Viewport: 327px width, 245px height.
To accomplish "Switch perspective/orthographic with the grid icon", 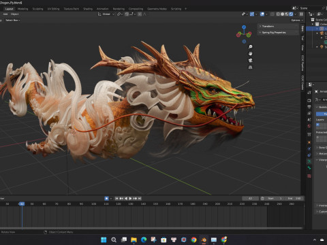I will 250,67.
